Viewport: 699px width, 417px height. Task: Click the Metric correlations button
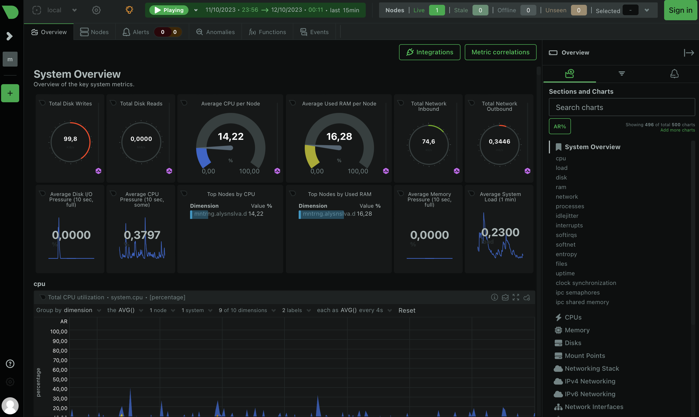point(500,52)
